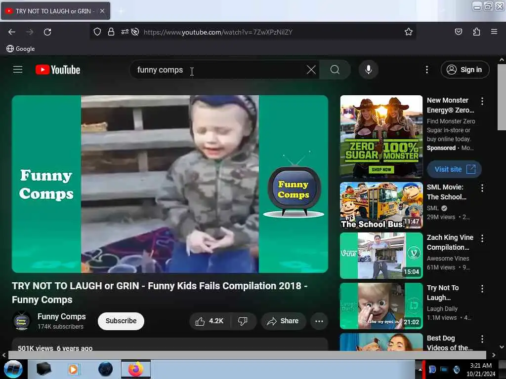Viewport: 506px width, 379px height.
Task: Open options for Try Not To Laugh video
Action: click(482, 289)
